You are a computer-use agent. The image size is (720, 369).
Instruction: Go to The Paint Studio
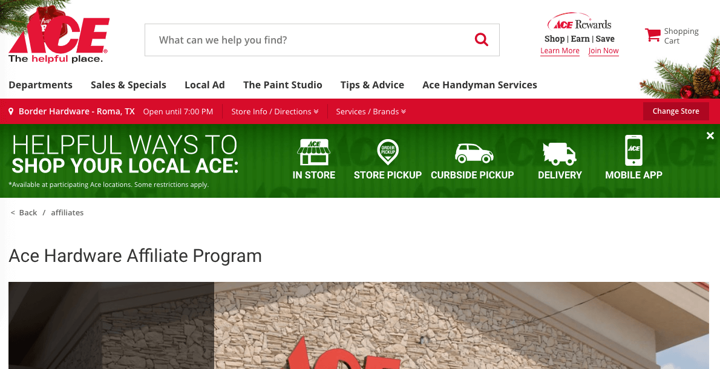(283, 85)
